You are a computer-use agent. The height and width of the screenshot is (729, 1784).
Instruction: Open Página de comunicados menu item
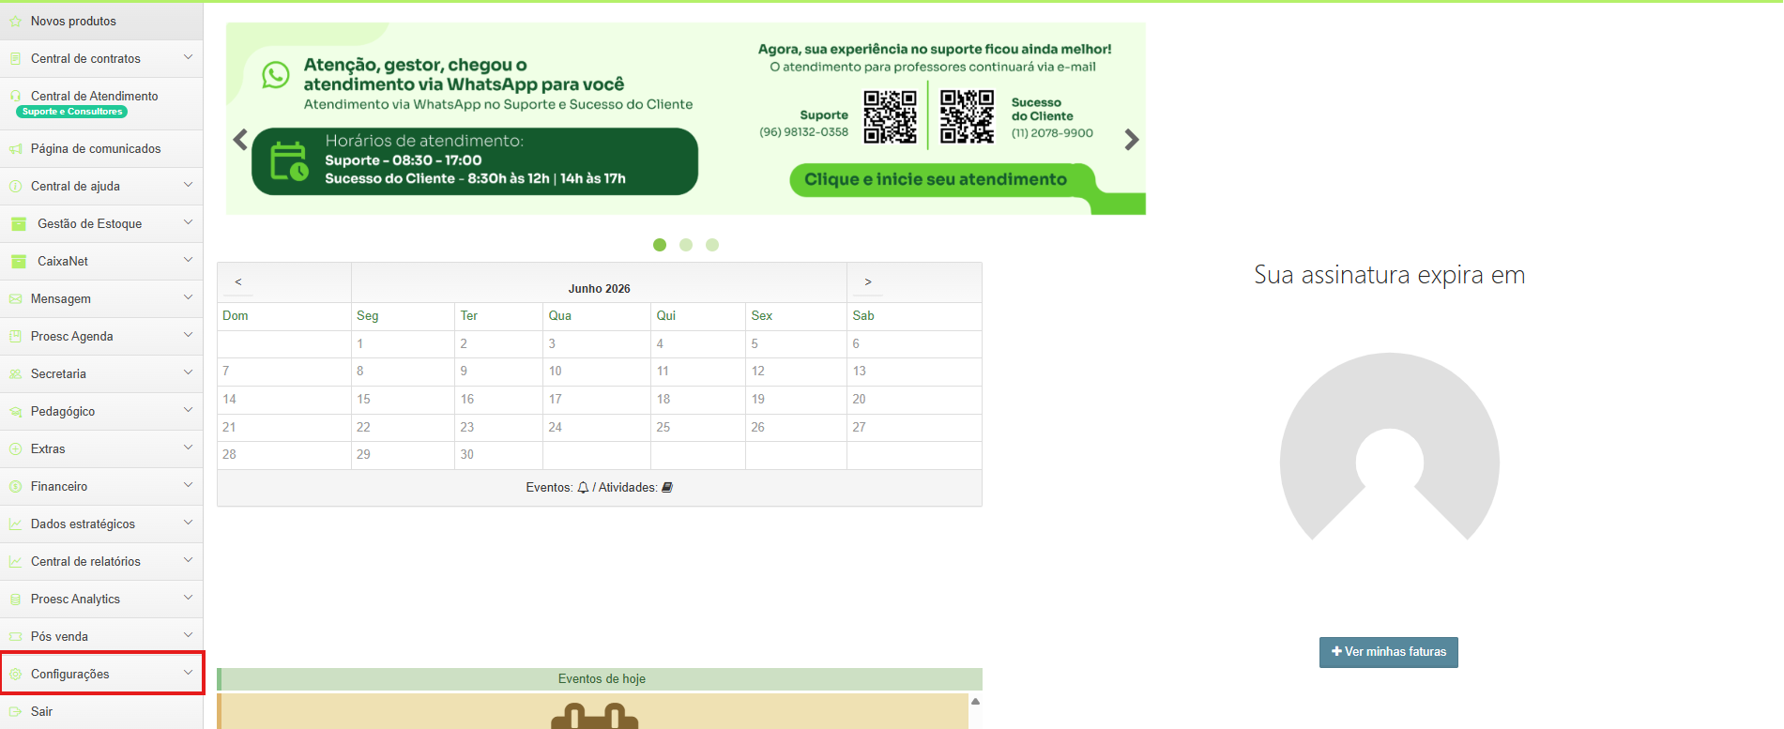101,148
